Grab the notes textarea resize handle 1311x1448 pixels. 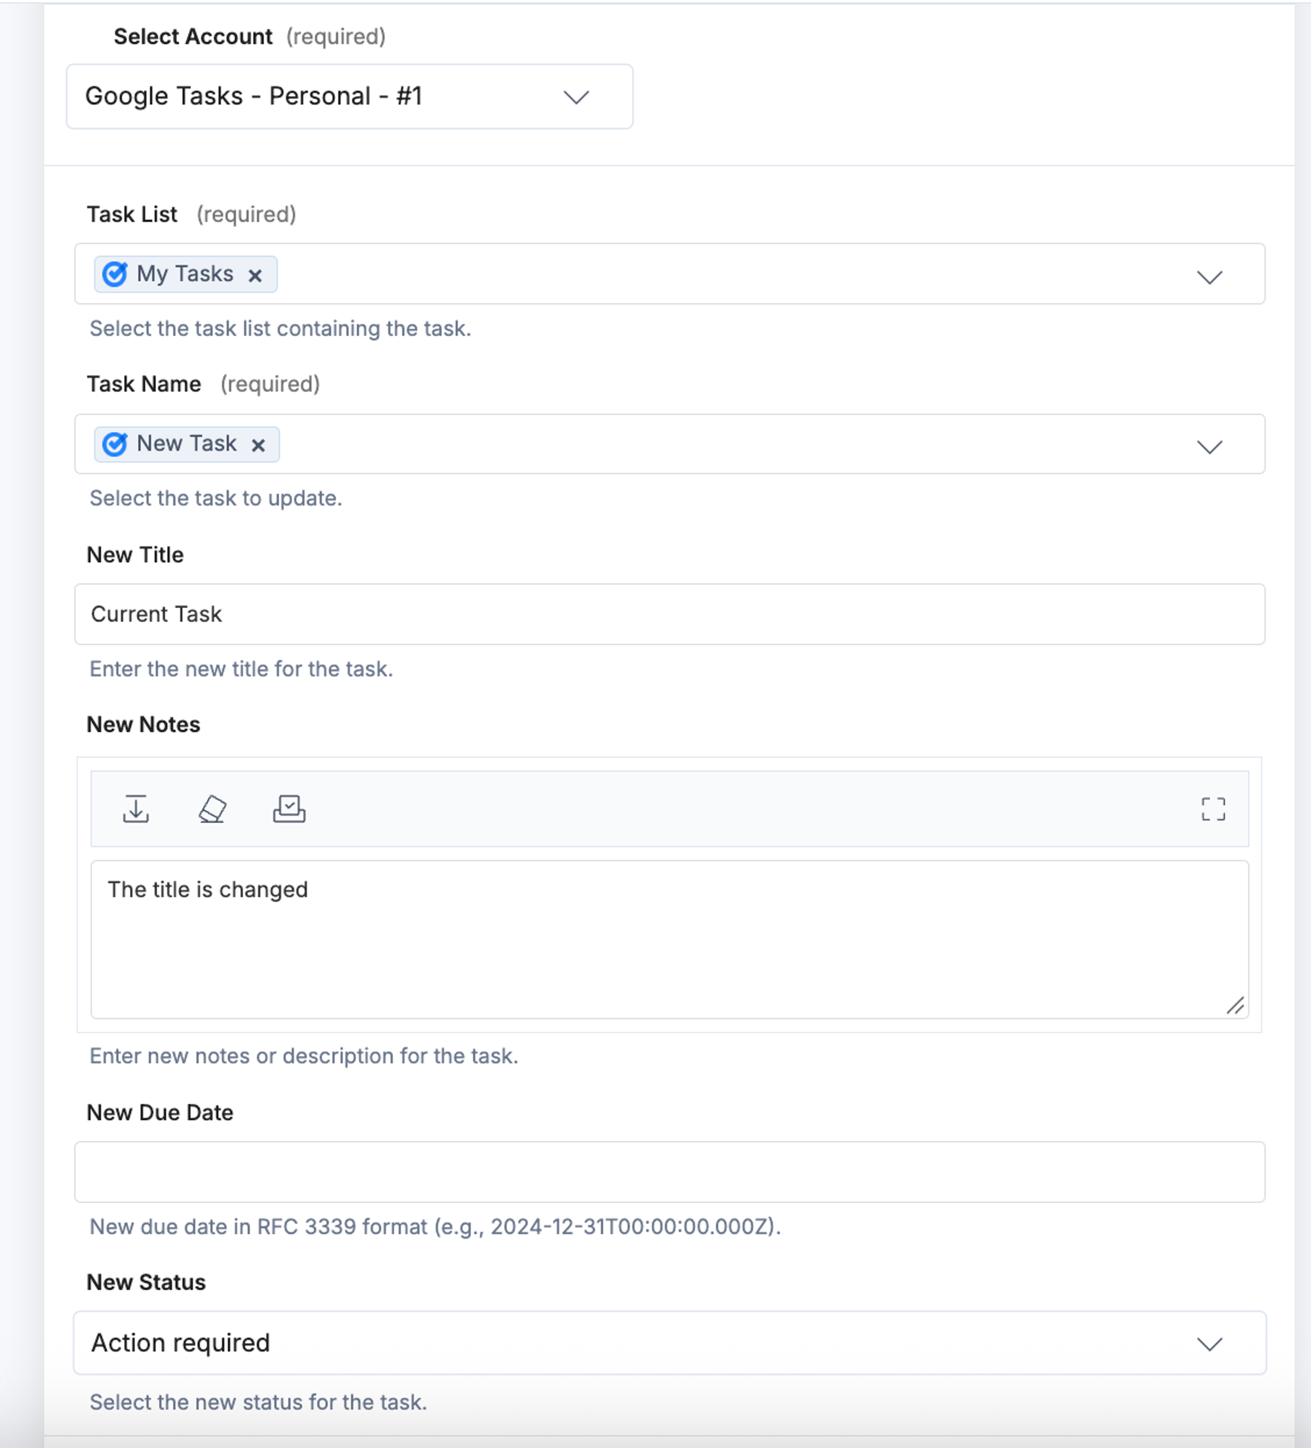[1236, 1006]
